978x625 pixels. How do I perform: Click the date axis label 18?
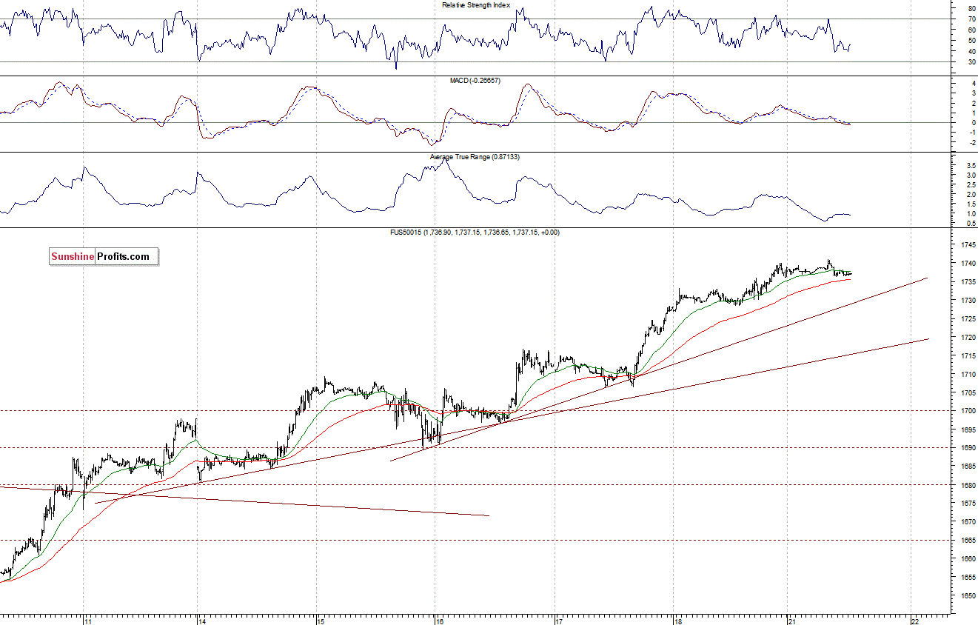[x=678, y=621]
